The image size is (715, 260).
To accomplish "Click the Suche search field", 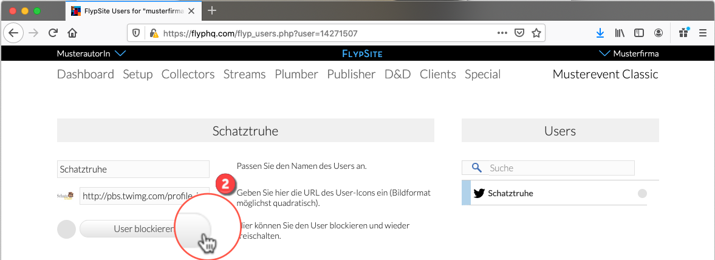I will coord(559,168).
